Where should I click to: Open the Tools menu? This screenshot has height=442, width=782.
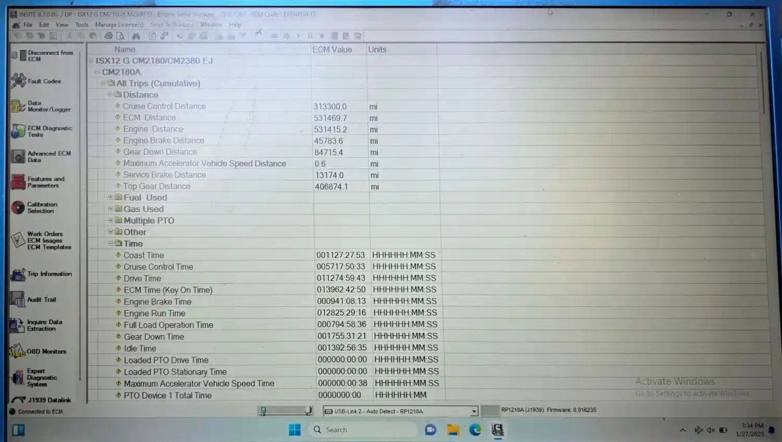coord(82,24)
